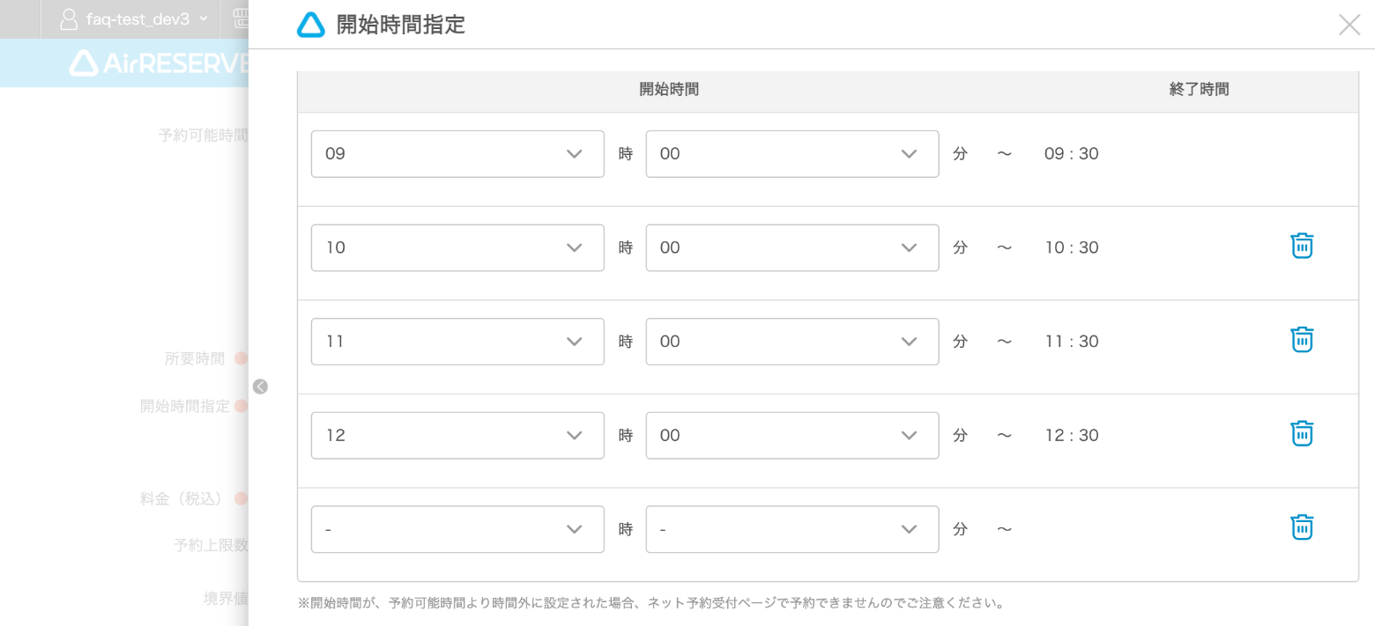The image size is (1375, 626).
Task: Click the Air triangle logo in panel header
Action: click(310, 26)
